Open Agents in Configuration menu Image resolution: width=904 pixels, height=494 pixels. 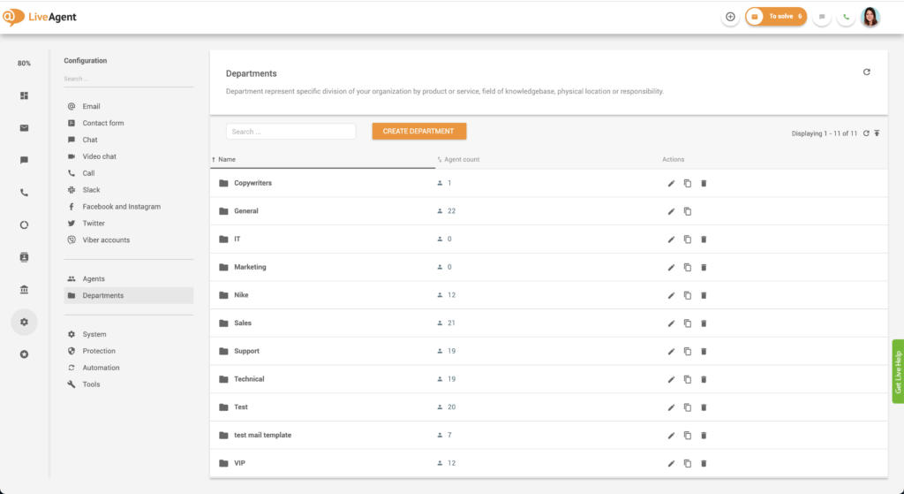click(94, 279)
